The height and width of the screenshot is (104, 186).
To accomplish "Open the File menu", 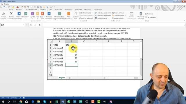I will coord(2,4).
